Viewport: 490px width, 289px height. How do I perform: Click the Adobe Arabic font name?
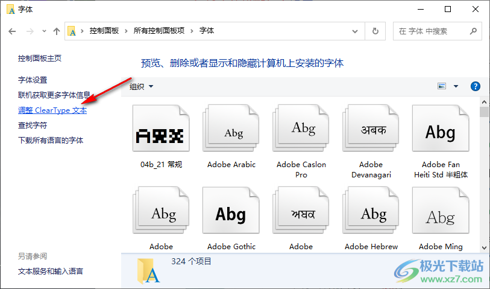pos(231,165)
